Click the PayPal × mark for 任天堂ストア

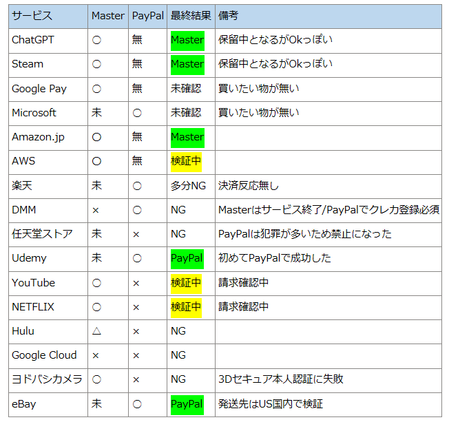[136, 234]
